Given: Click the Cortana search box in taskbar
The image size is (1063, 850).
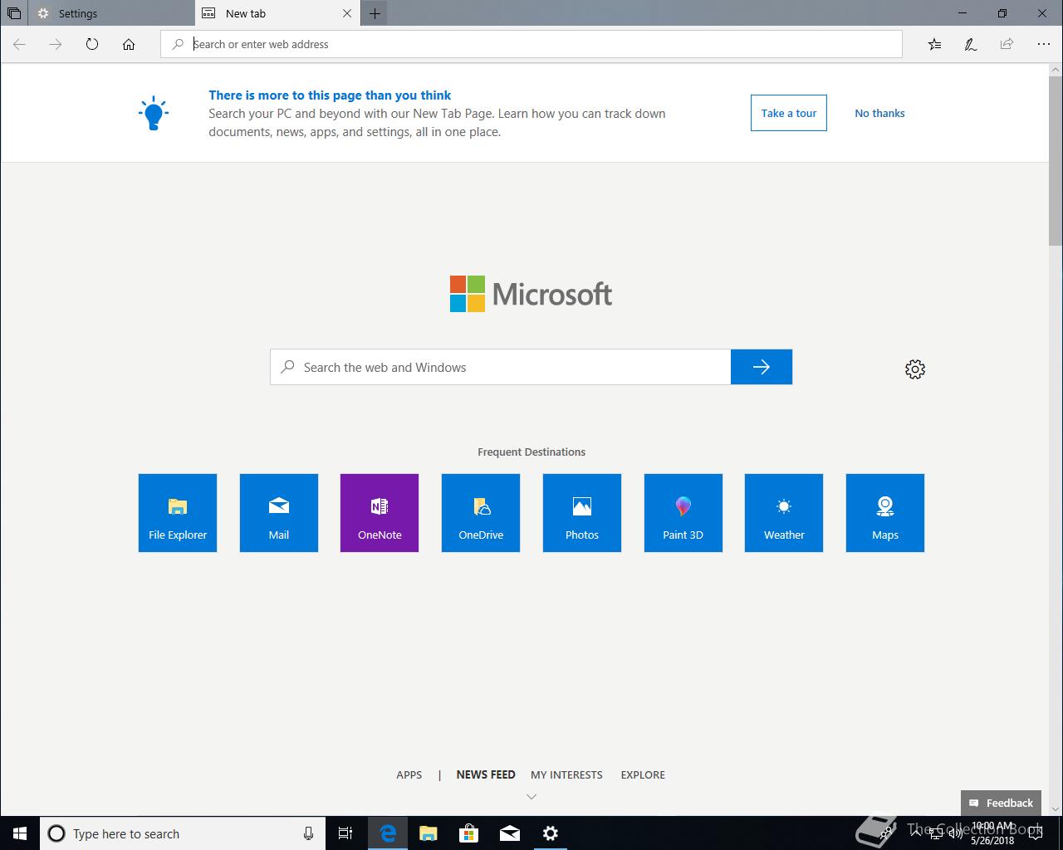Looking at the screenshot, I should point(183,833).
